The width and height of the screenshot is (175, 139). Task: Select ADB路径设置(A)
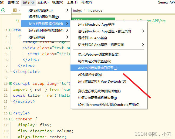tap(109, 75)
